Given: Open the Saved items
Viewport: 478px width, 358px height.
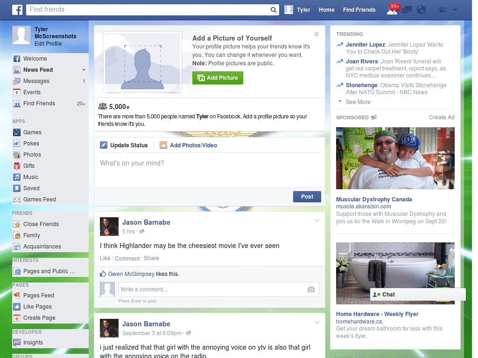Looking at the screenshot, I should (50, 188).
